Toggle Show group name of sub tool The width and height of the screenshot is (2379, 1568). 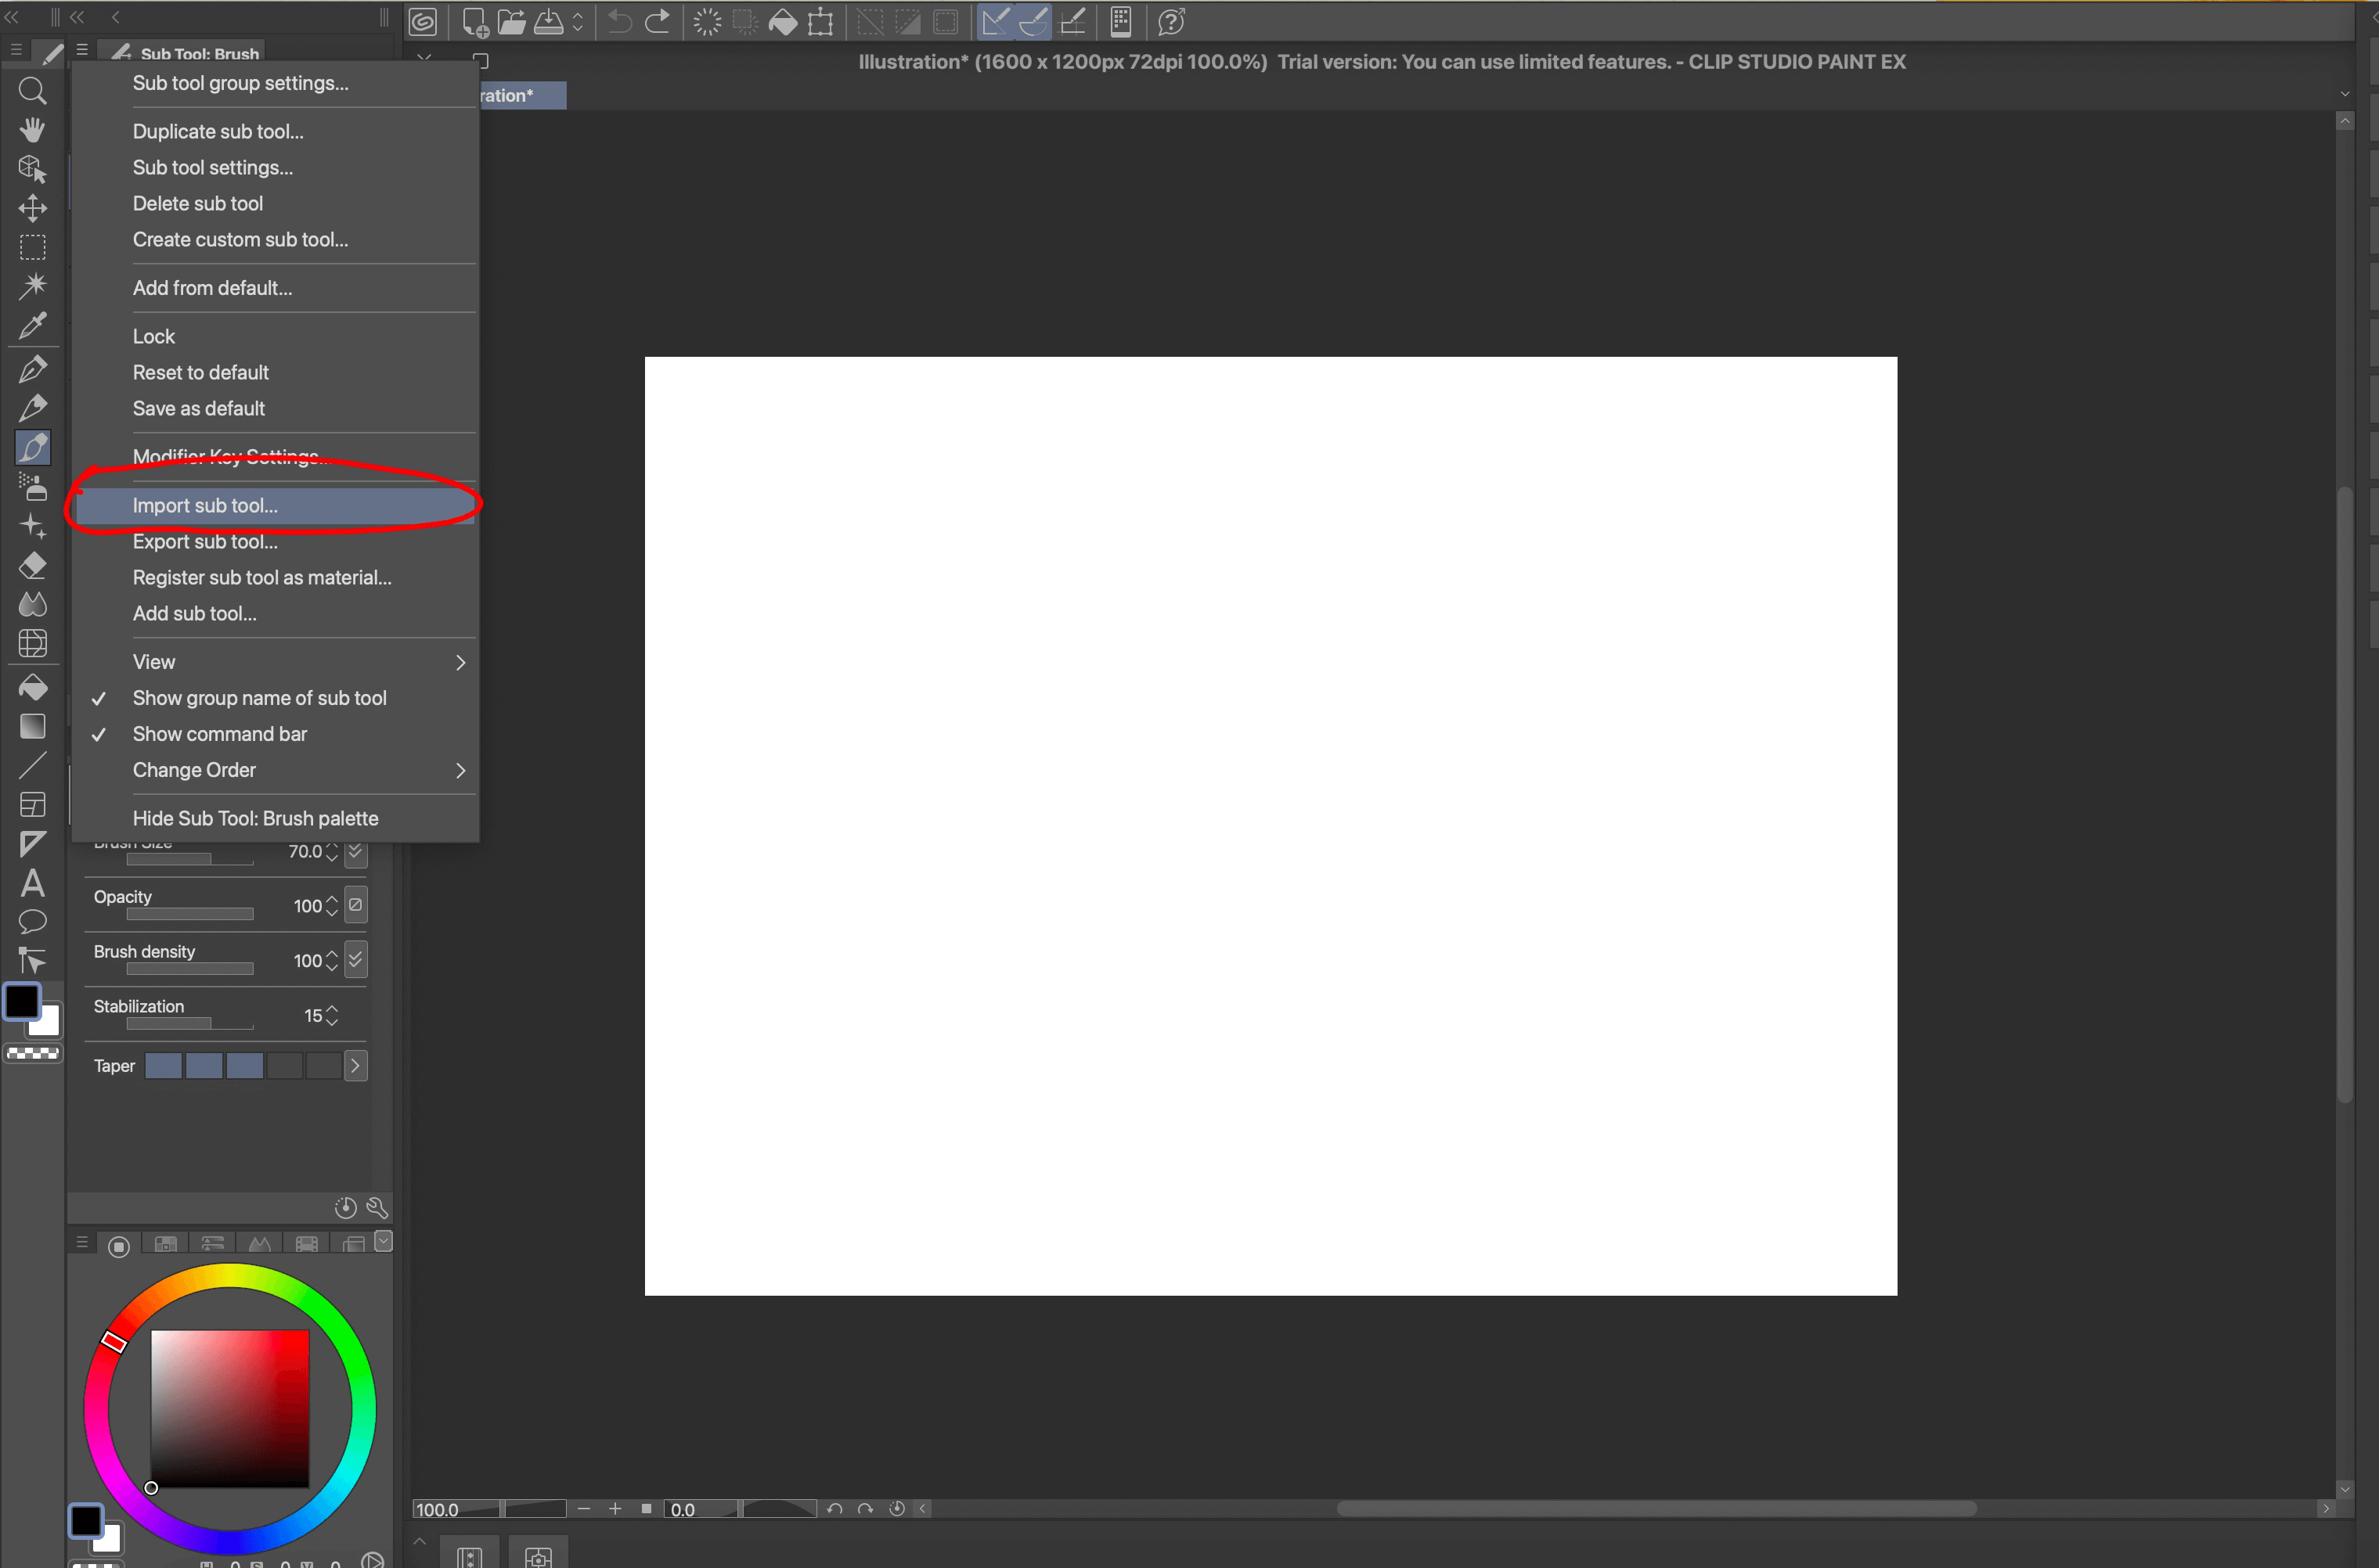pos(259,698)
